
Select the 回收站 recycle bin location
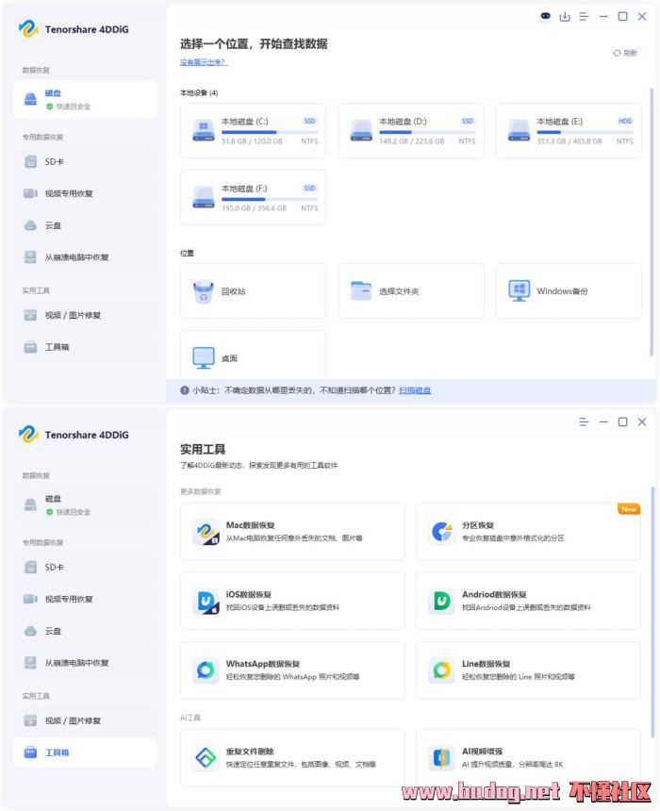253,291
